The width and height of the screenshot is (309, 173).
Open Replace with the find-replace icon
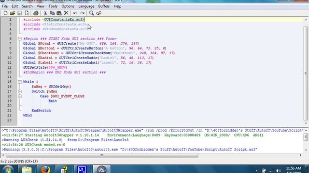[x=98, y=13]
